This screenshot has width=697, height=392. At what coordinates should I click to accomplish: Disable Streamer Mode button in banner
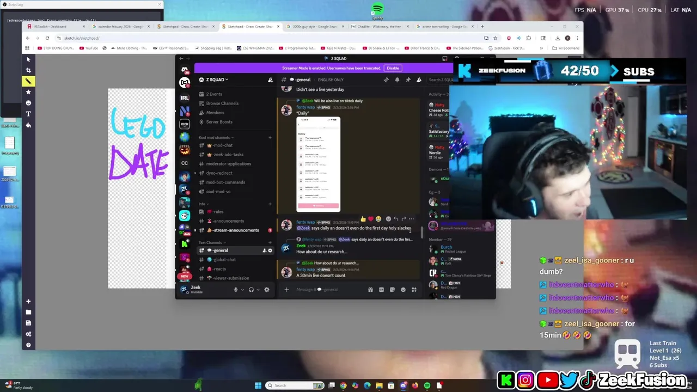(393, 68)
